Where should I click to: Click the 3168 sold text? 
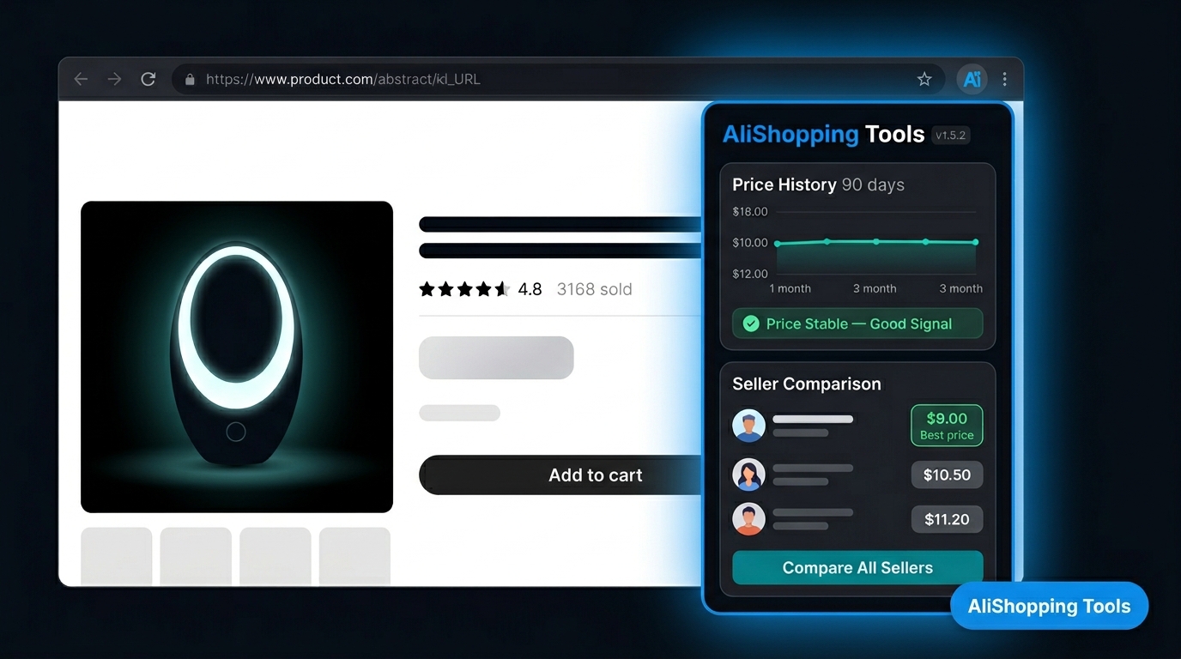(x=595, y=289)
